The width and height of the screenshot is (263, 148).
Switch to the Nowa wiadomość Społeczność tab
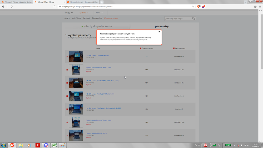(x=83, y=2)
